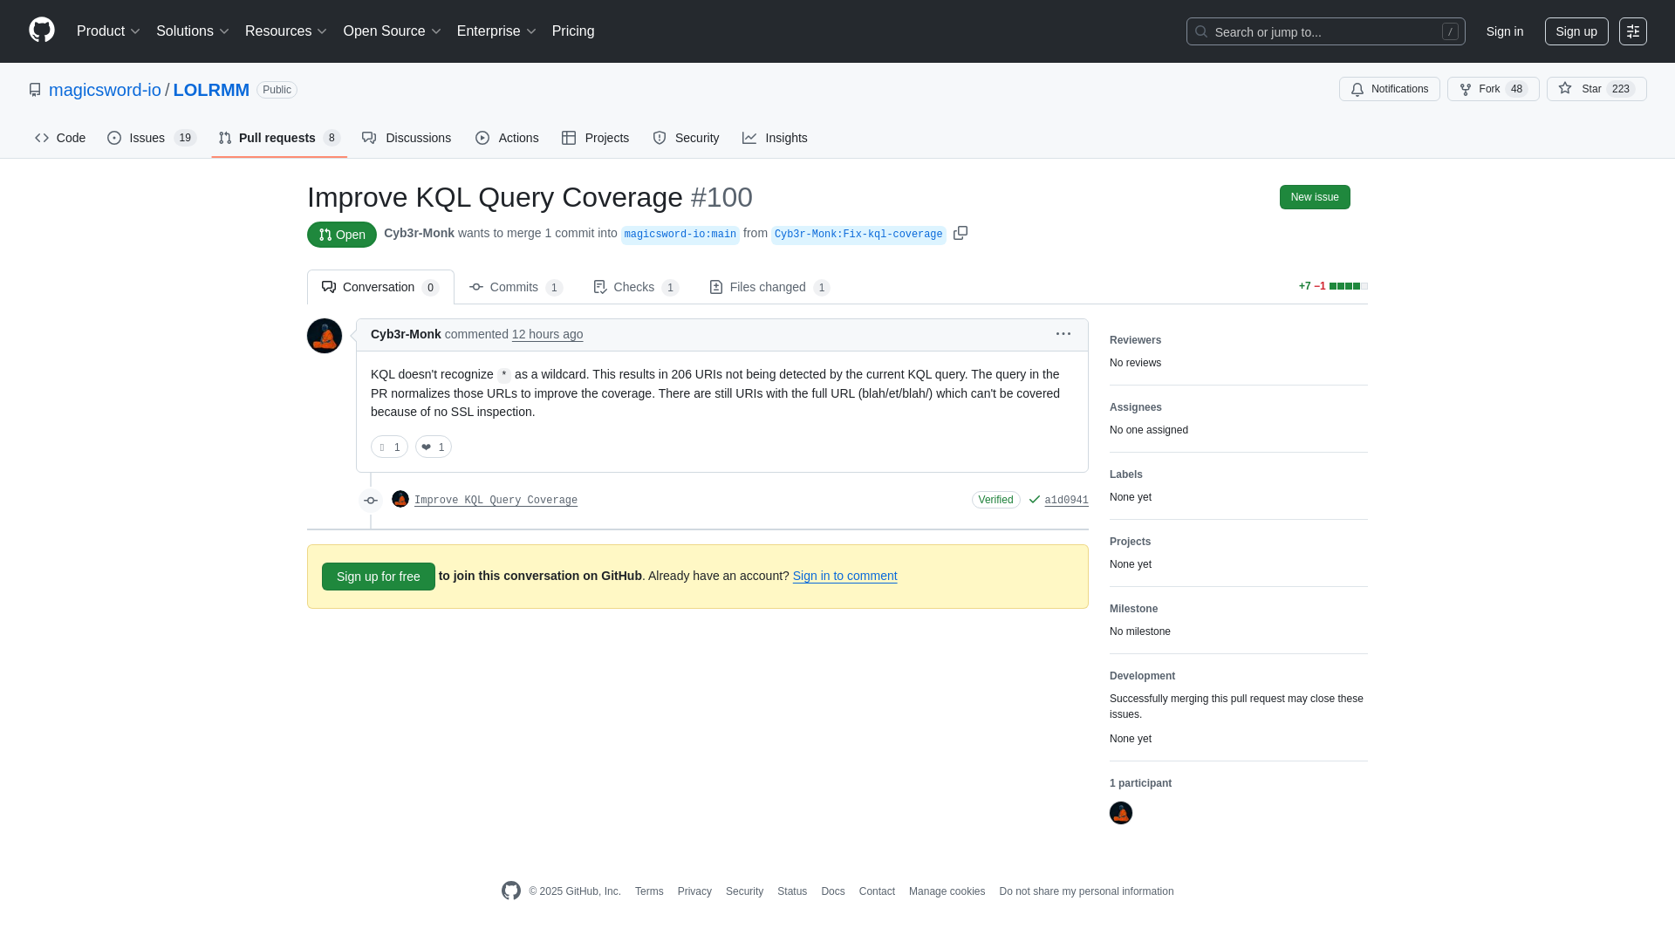Open the Pull requests tab
This screenshot has width=1675, height=942.
click(x=279, y=138)
